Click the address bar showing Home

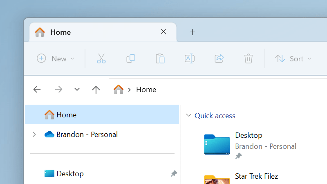[218, 90]
